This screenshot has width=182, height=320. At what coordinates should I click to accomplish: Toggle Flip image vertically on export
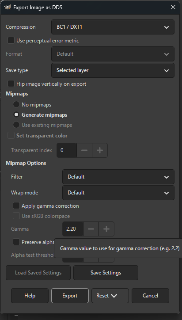click(x=11, y=84)
